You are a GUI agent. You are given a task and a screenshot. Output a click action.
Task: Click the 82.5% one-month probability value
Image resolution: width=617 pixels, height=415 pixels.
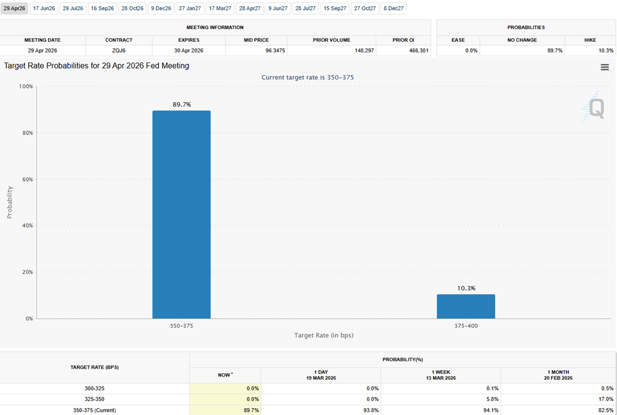(606, 411)
